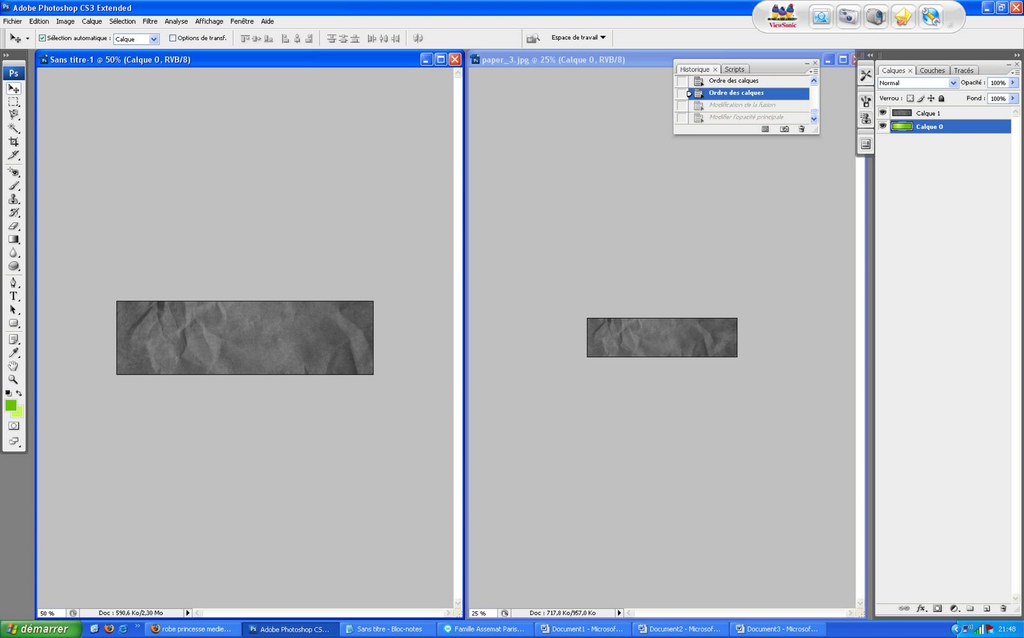Delete layer with Layers panel trash icon

click(x=1003, y=609)
